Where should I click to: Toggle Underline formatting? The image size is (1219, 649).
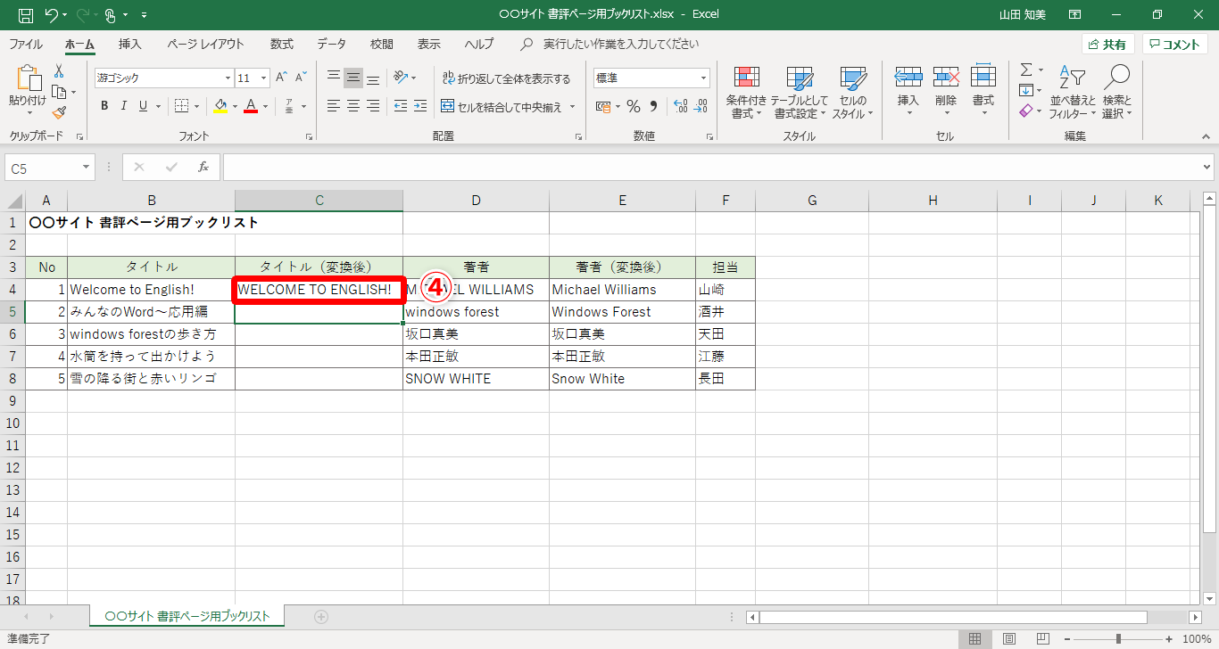pos(144,106)
